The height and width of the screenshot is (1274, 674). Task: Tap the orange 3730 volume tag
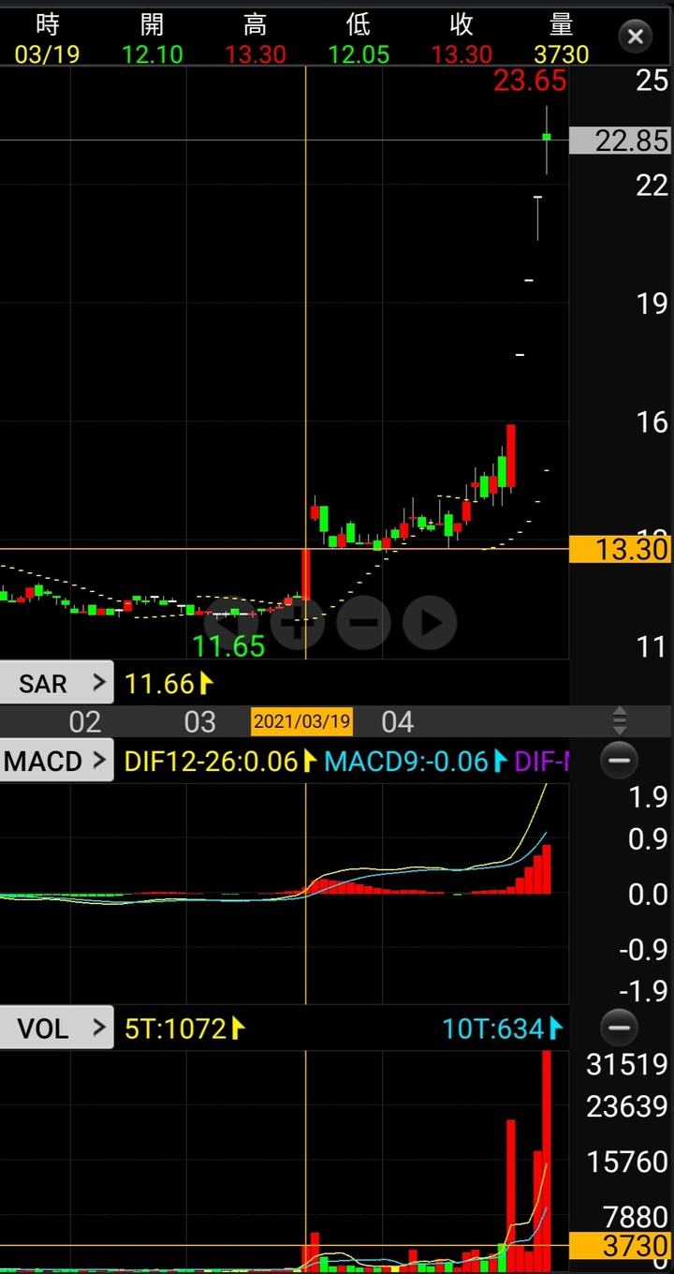click(x=622, y=1246)
